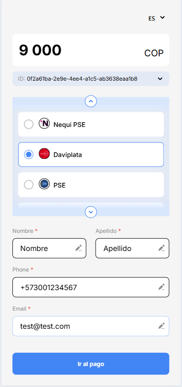This screenshot has height=387, width=182.
Task: Select the Daviplata radio button
Action: coord(29,155)
